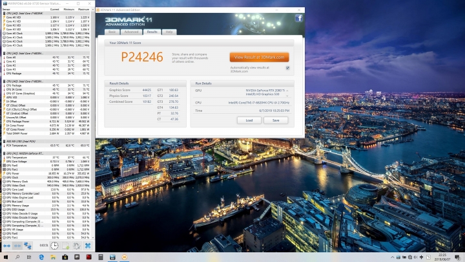The image size is (465, 262).
Task: Open HWiNFO remote network sensors icon
Action: click(28, 246)
